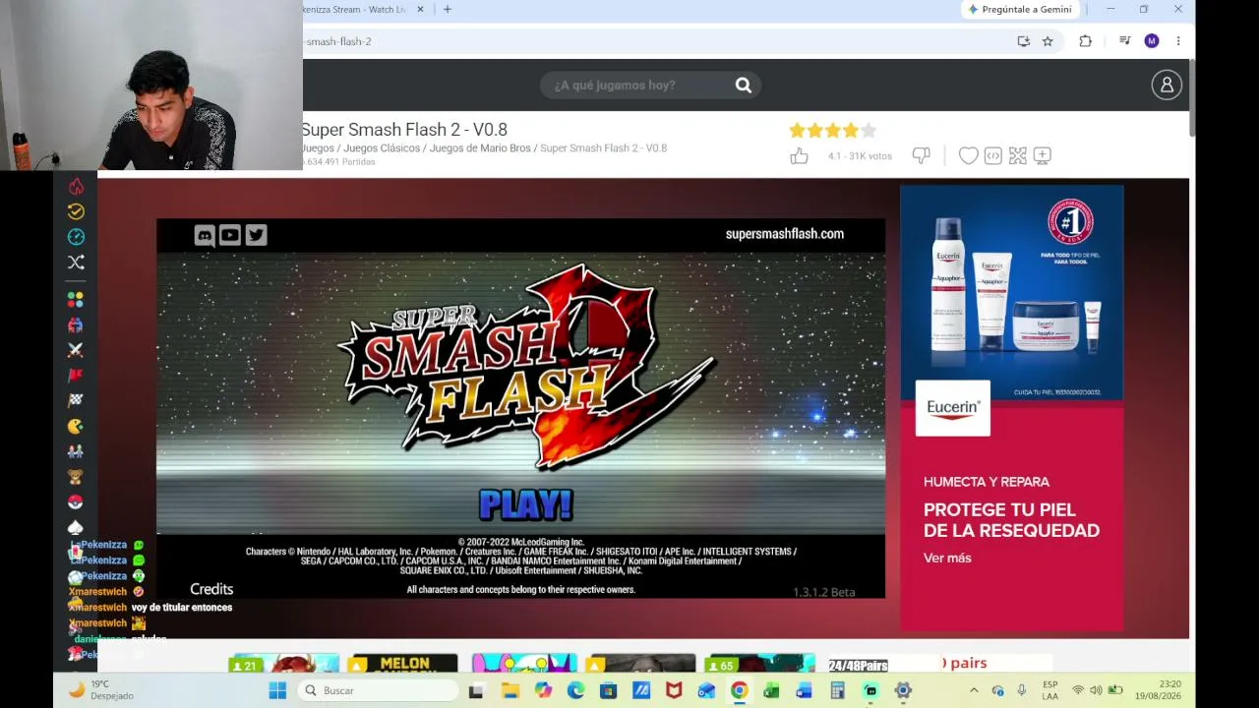Give the game a thumbs down

coord(921,155)
